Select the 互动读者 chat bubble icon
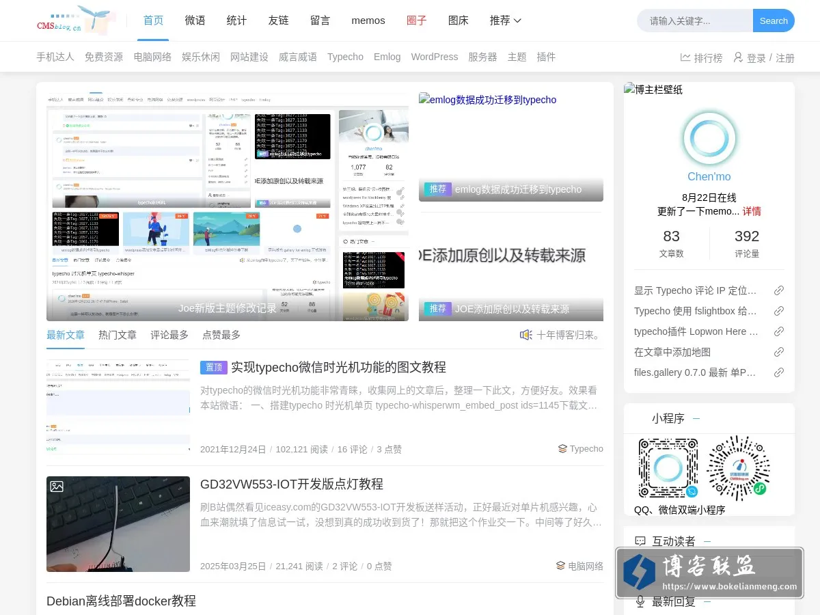 (640, 541)
